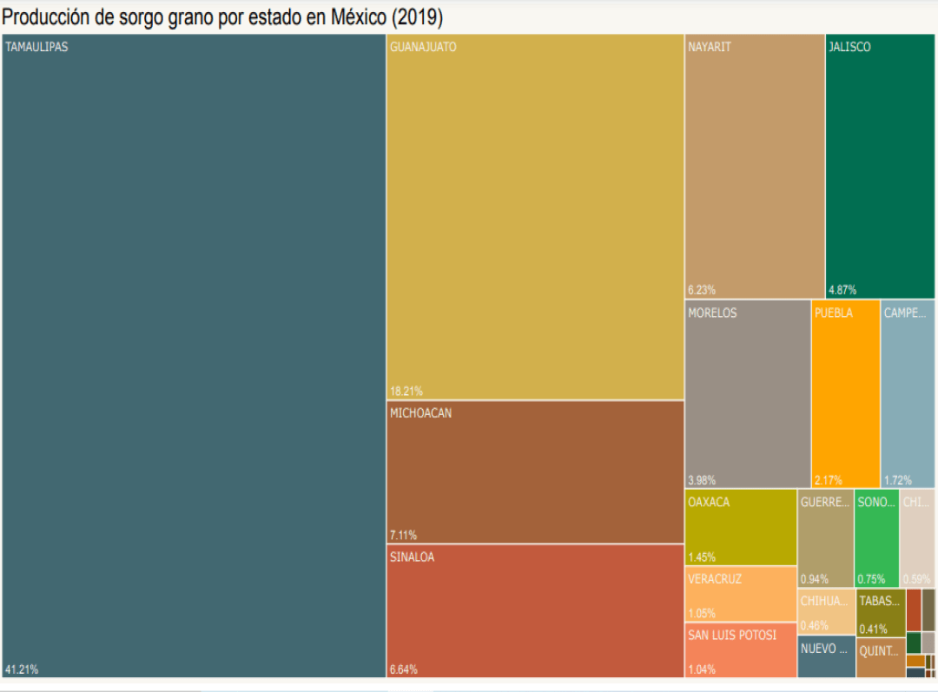Viewport: 938px width, 692px height.
Task: Click the Campeche light blue tile
Action: (x=908, y=394)
